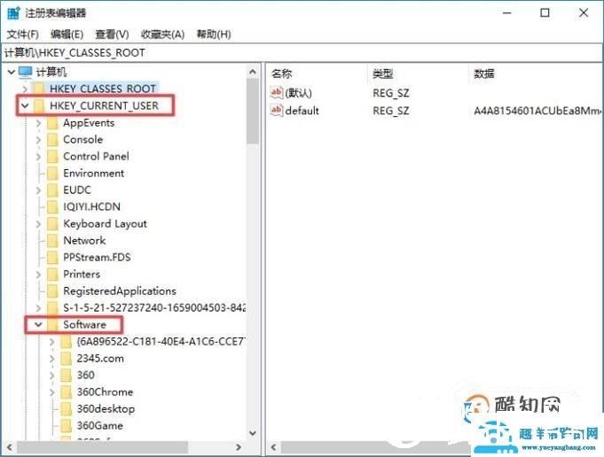Click the AppEvents folder icon
Viewport: 604px width, 457px height.
pos(52,123)
